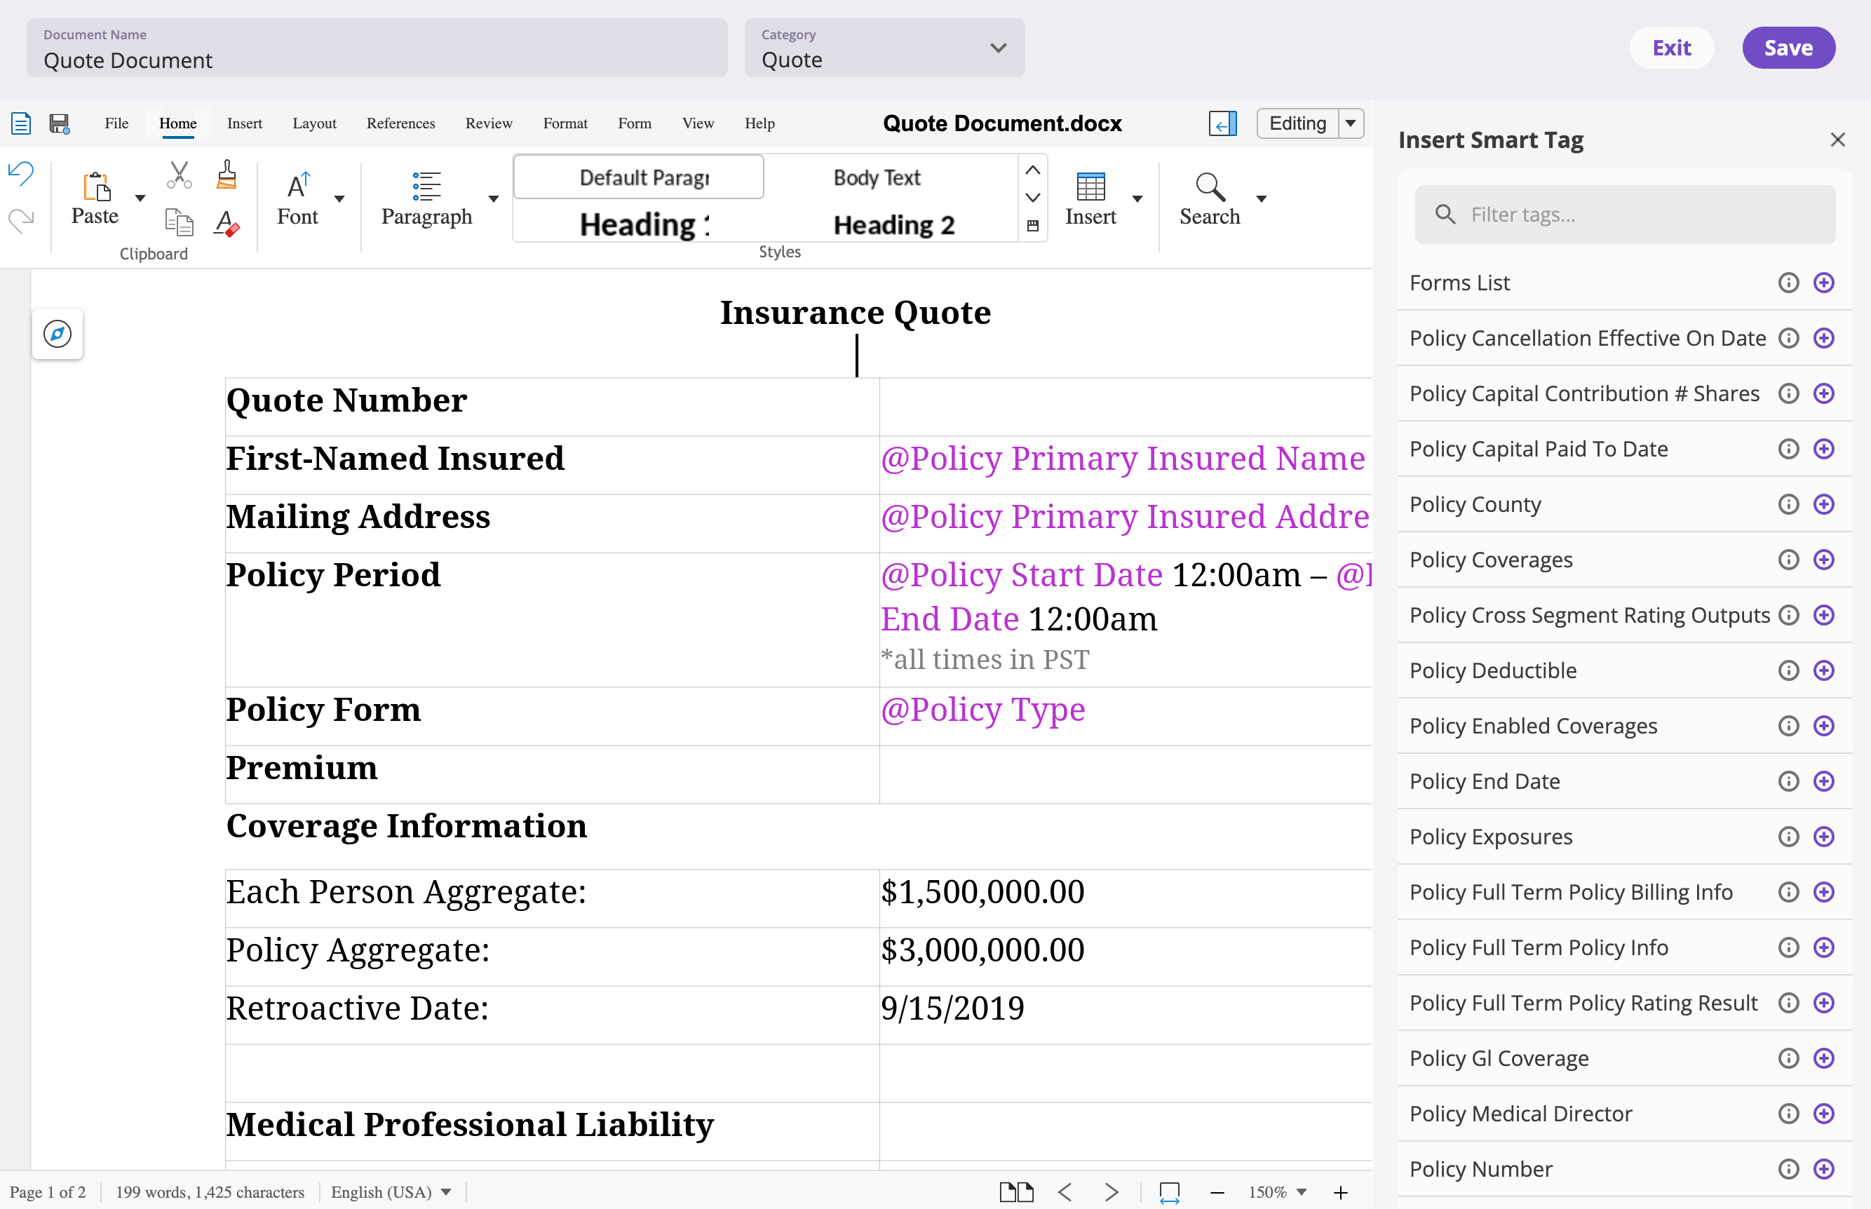The image size is (1871, 1209).
Task: Click the Copy pages icon
Action: tap(179, 222)
